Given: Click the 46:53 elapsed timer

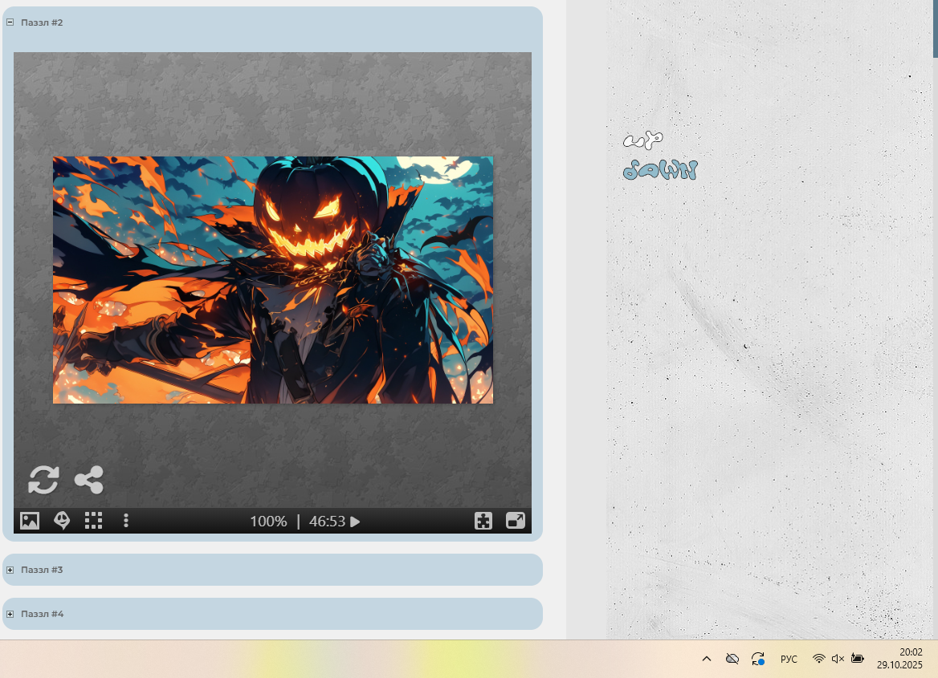Looking at the screenshot, I should click(x=327, y=522).
